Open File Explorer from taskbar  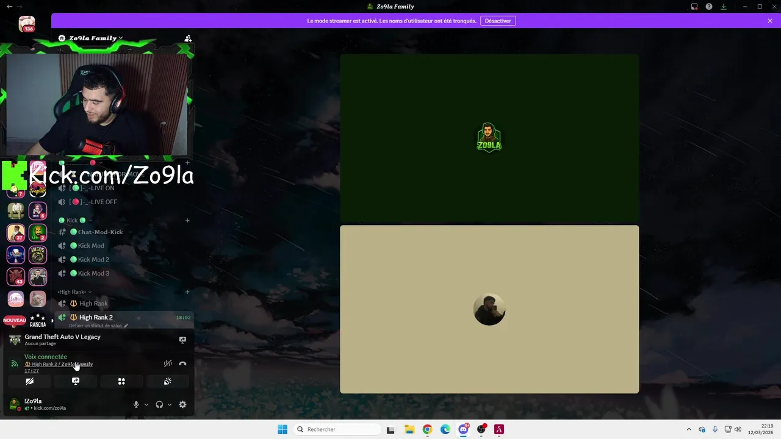tap(409, 429)
